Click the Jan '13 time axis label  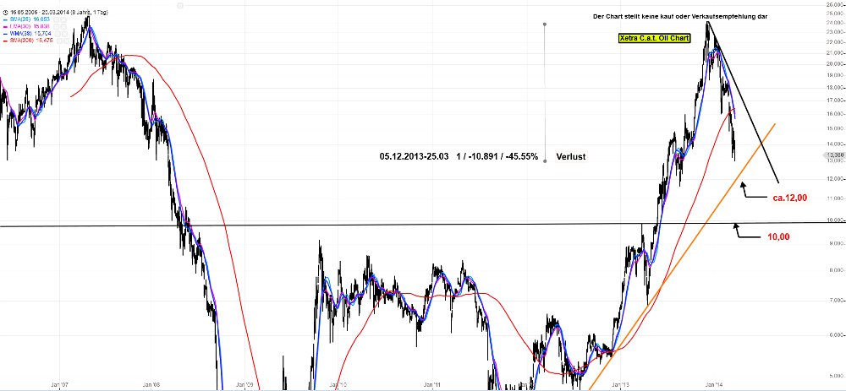click(x=620, y=384)
